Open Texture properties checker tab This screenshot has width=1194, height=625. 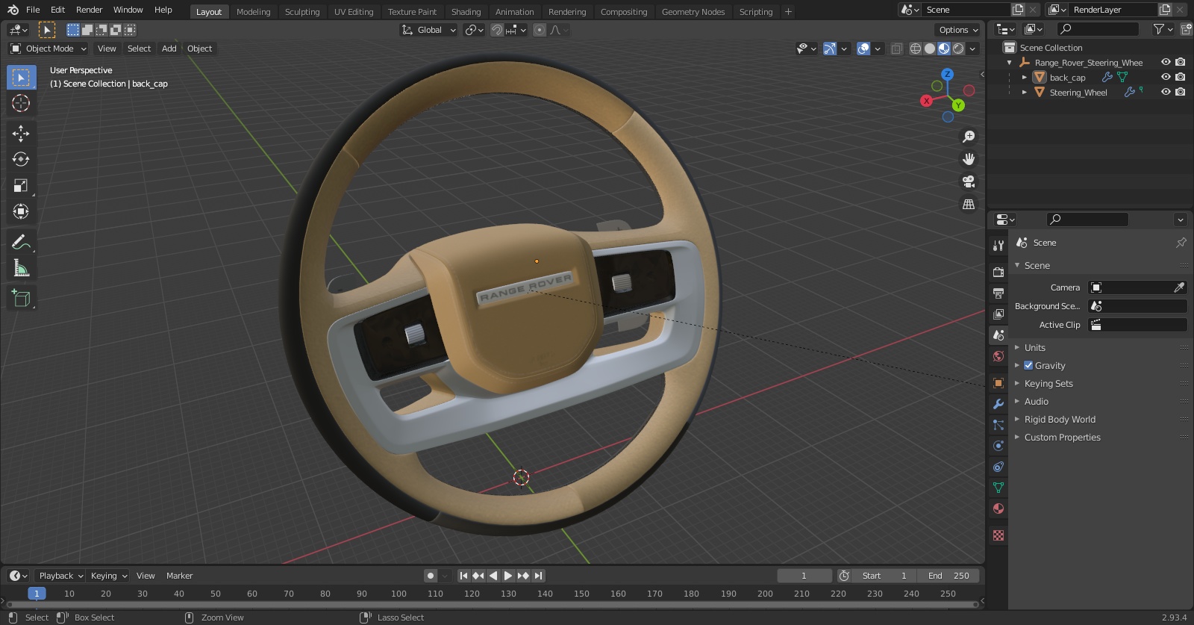pos(998,535)
